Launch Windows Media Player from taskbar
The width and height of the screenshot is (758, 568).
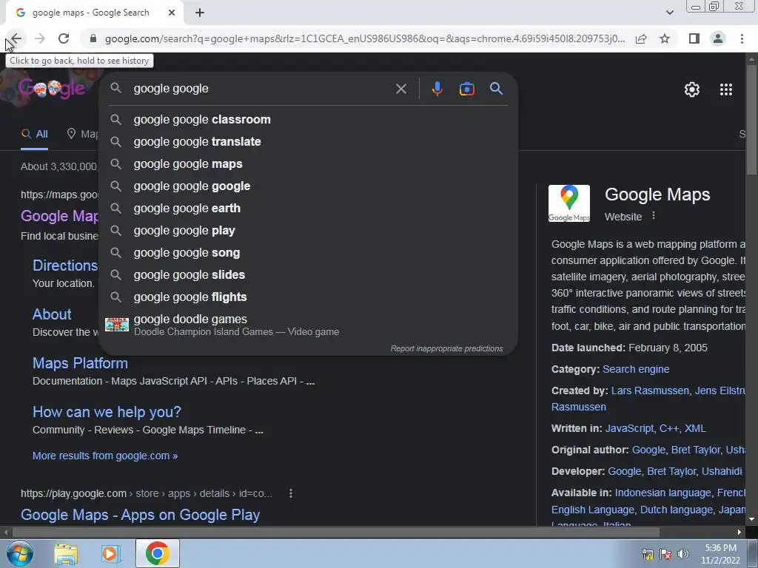pos(110,554)
